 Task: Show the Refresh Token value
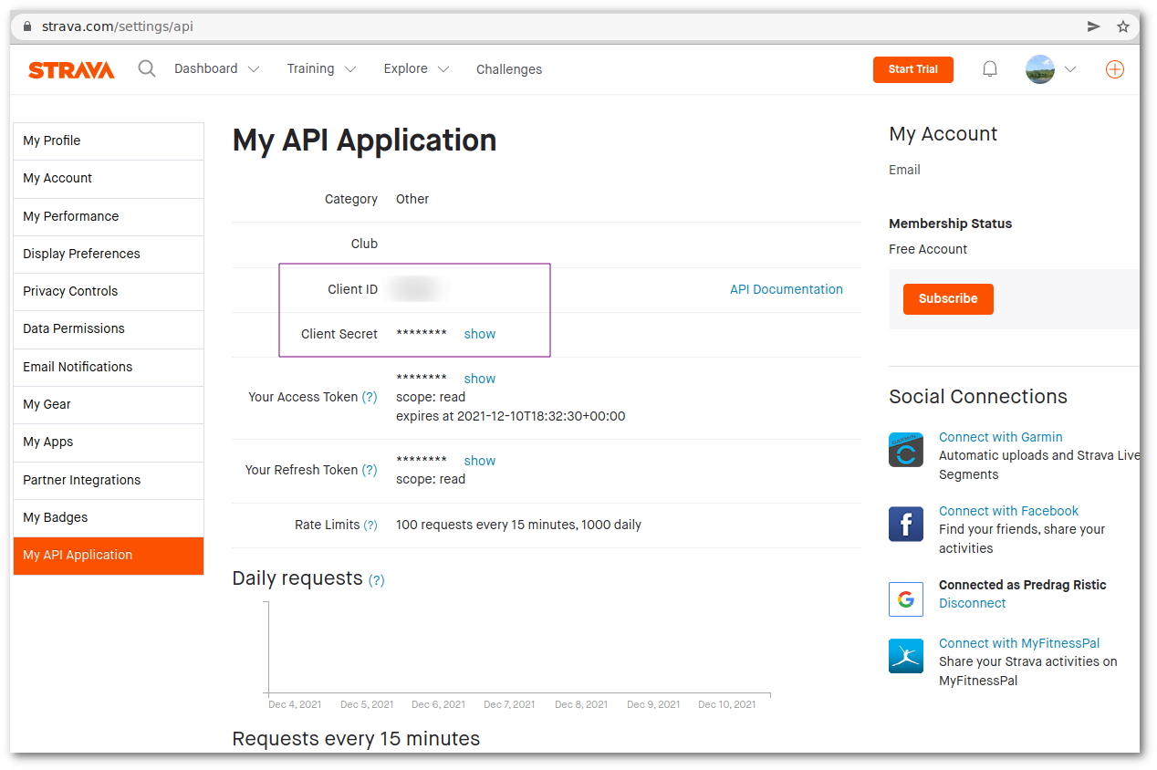click(x=480, y=461)
